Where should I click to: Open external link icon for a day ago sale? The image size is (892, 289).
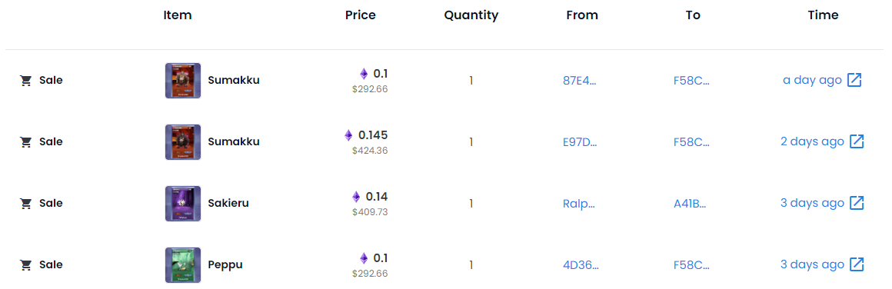(854, 80)
